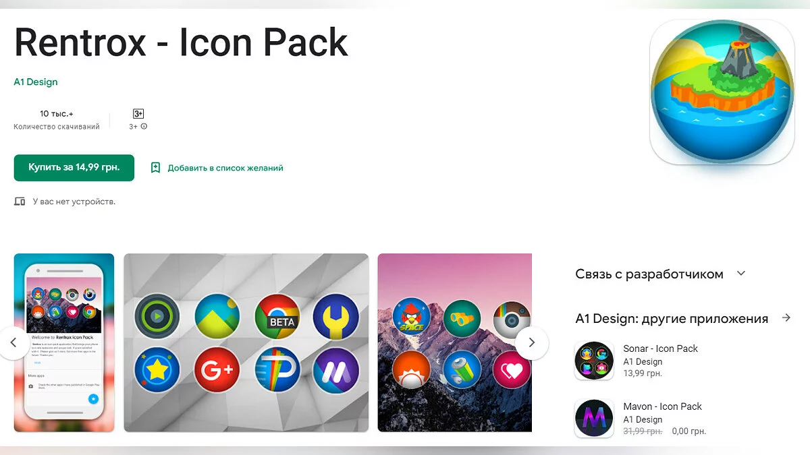
Task: Click the wishlist bookmark icon
Action: pos(155,168)
